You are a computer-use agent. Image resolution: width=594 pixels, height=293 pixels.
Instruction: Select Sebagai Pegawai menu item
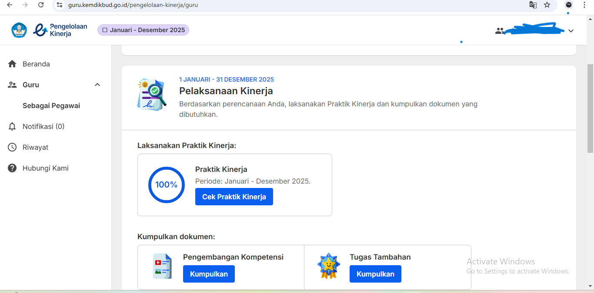[51, 105]
